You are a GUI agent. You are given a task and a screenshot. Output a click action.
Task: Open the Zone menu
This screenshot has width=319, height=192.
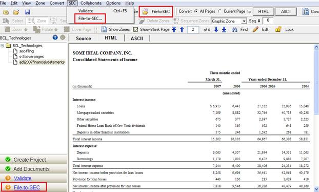click(x=40, y=3)
